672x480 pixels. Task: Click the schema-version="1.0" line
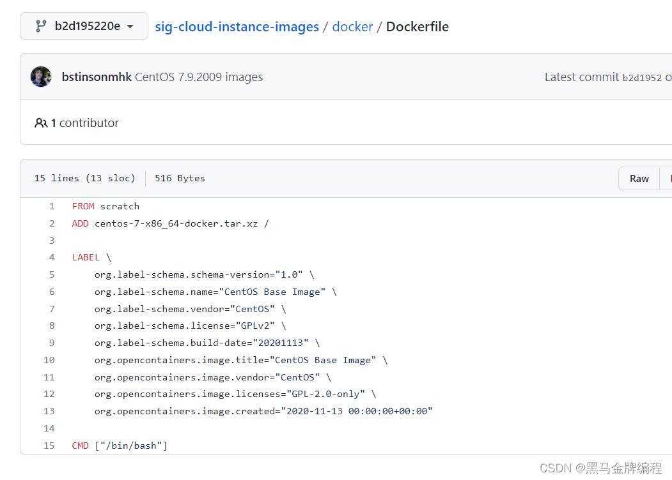[x=205, y=274]
